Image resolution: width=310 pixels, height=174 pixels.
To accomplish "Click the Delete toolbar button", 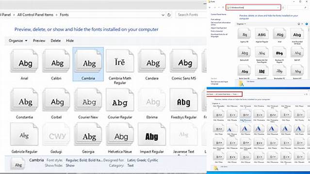I will pos(56,41).
